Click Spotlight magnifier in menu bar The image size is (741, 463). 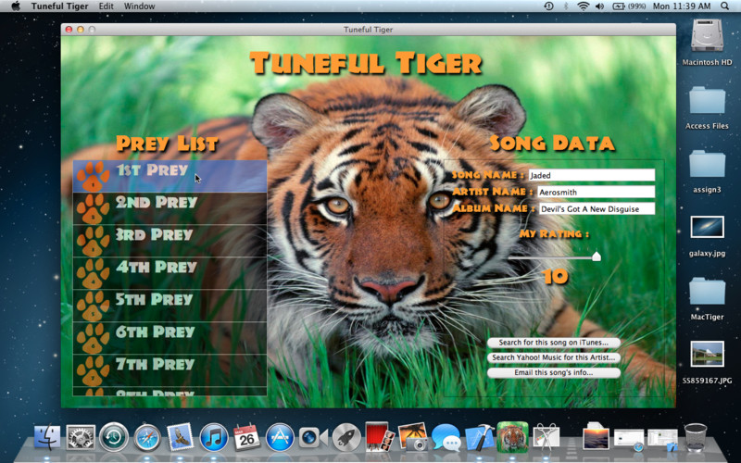(x=724, y=6)
